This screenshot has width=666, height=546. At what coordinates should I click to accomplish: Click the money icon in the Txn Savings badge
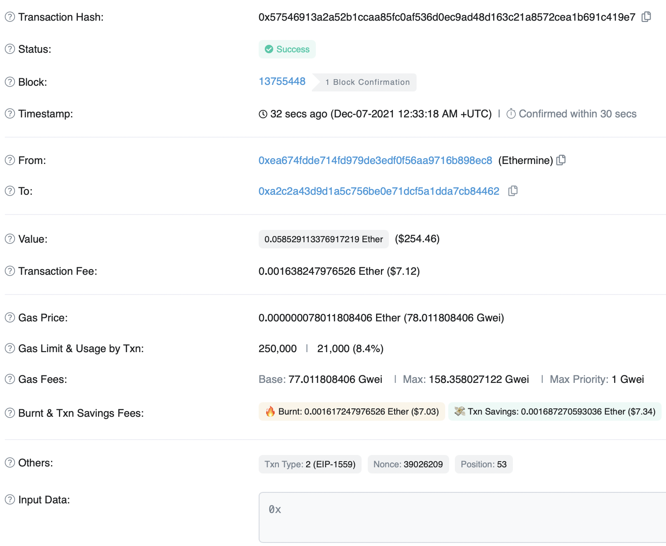coord(460,411)
